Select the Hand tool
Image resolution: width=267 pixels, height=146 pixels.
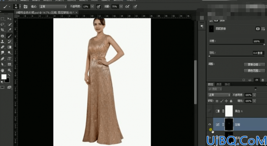tap(3, 70)
